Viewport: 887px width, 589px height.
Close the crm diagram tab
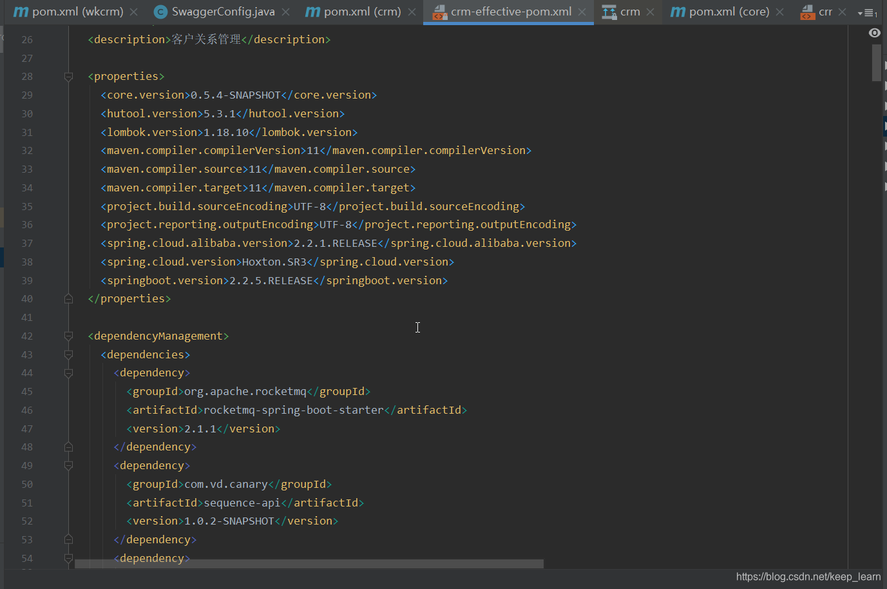coord(651,12)
